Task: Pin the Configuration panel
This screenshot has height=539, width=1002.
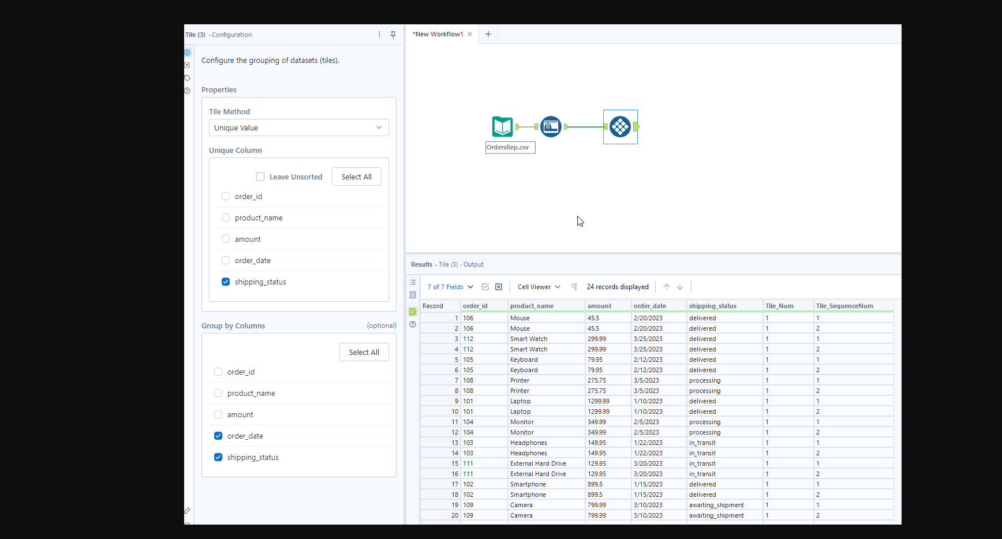Action: 393,35
